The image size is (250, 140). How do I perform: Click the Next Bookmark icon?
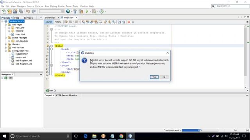[x=110, y=22]
